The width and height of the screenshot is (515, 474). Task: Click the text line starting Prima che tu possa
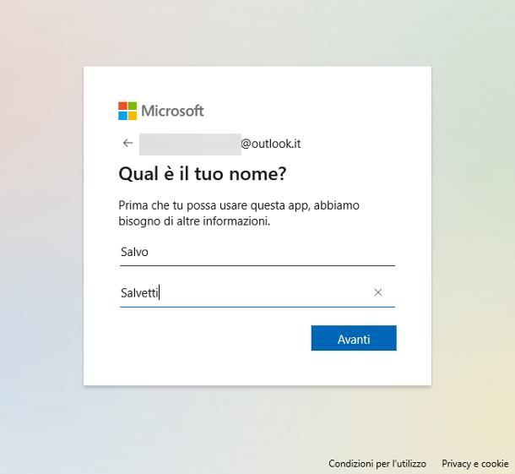point(239,205)
